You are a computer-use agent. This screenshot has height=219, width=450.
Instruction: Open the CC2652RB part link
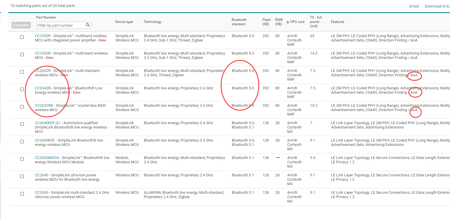pyautogui.click(x=44, y=106)
